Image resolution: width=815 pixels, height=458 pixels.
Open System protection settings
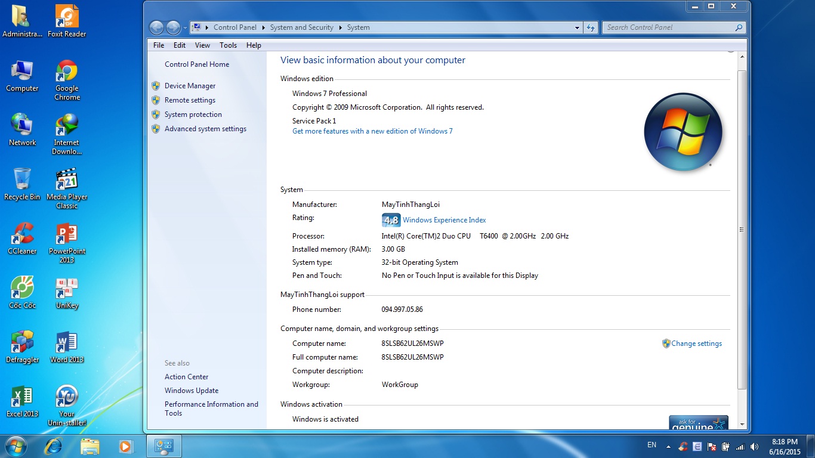193,114
